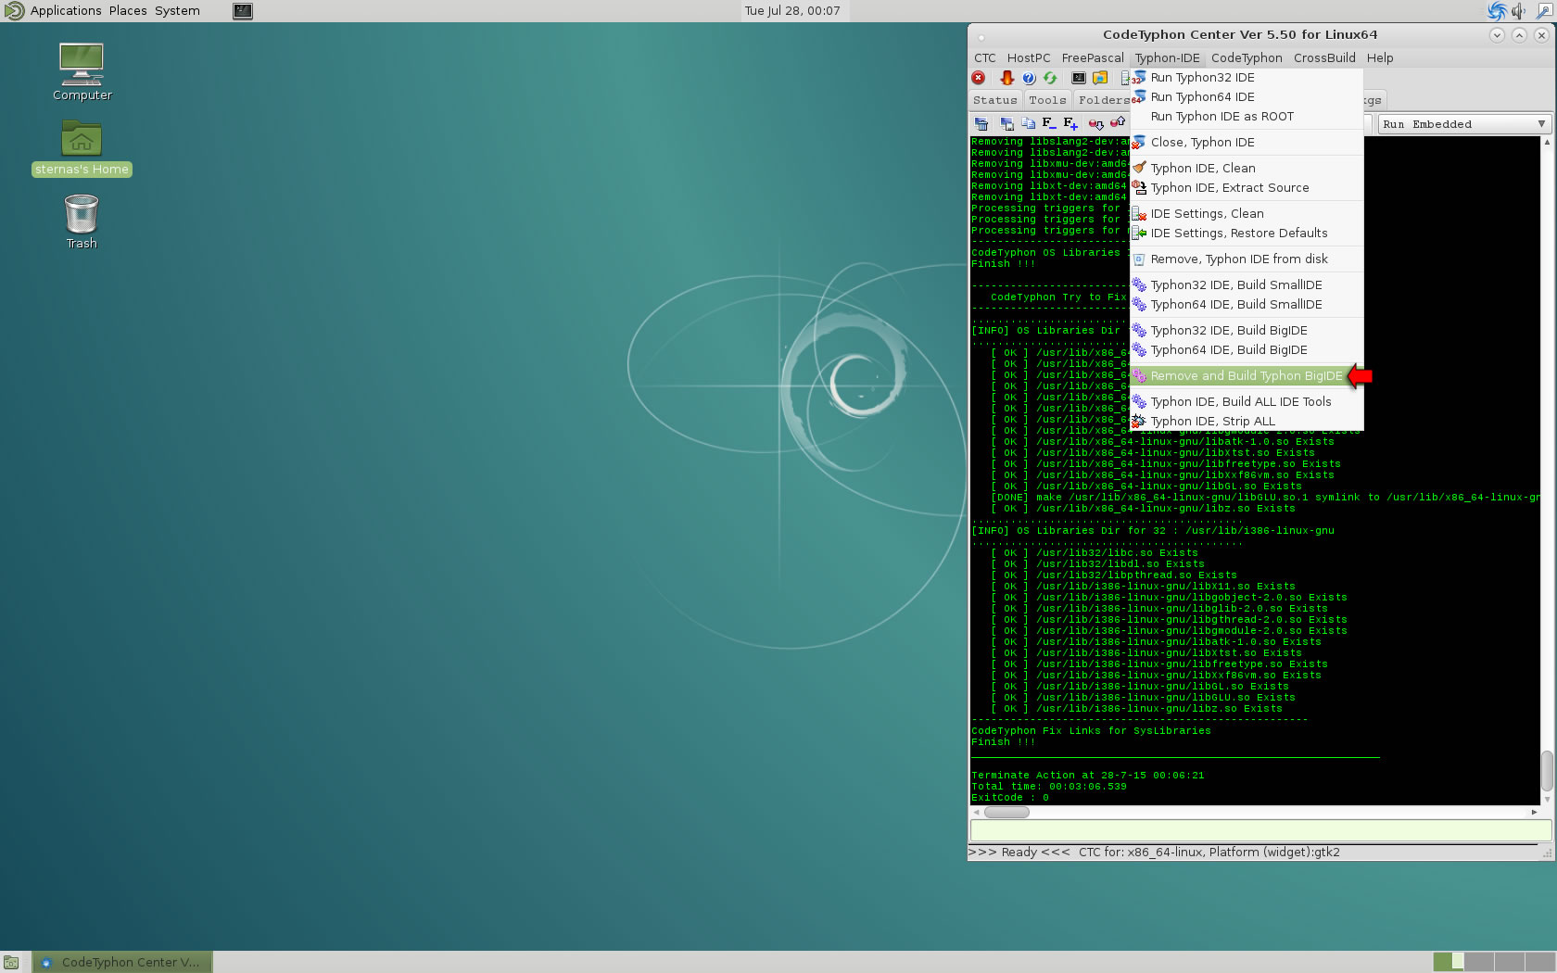Screen dimensions: 1557x973
Task: Choose Run Typhon IDE as ROOT
Action: point(1247,117)
